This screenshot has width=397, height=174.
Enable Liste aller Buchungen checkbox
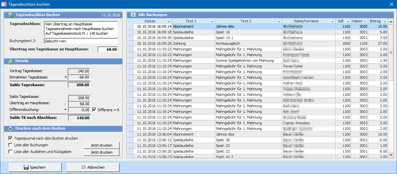(x=10, y=145)
